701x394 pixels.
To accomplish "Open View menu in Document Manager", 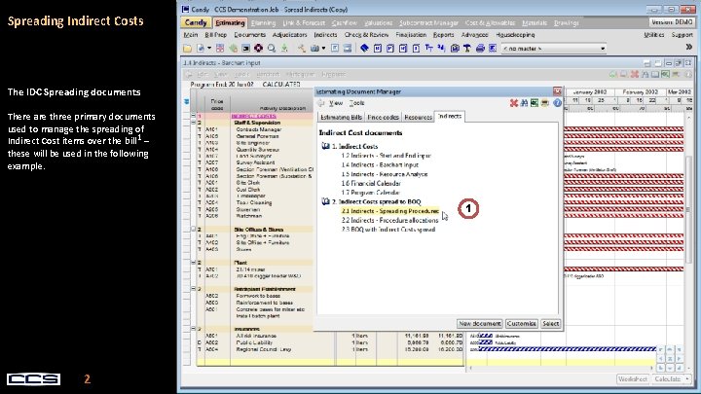I will pos(336,103).
